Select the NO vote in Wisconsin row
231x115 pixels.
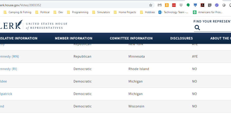click(195, 106)
